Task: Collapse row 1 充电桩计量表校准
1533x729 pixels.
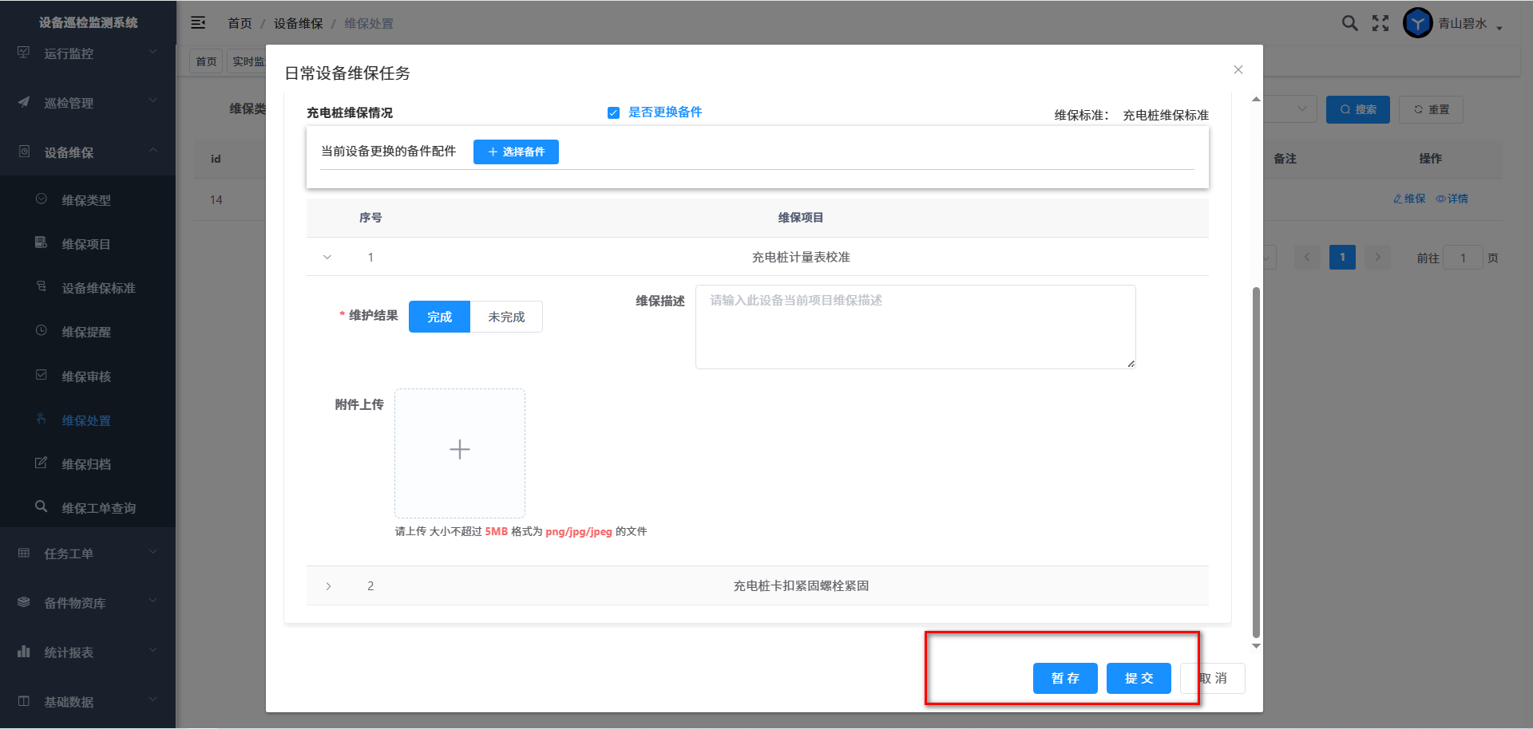Action: tap(327, 258)
